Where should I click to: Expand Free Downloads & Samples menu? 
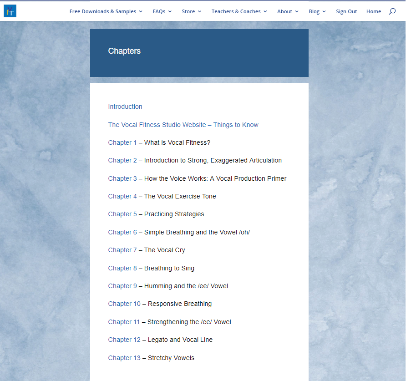[106, 11]
